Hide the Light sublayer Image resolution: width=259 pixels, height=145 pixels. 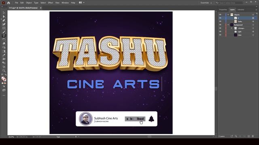(220, 31)
